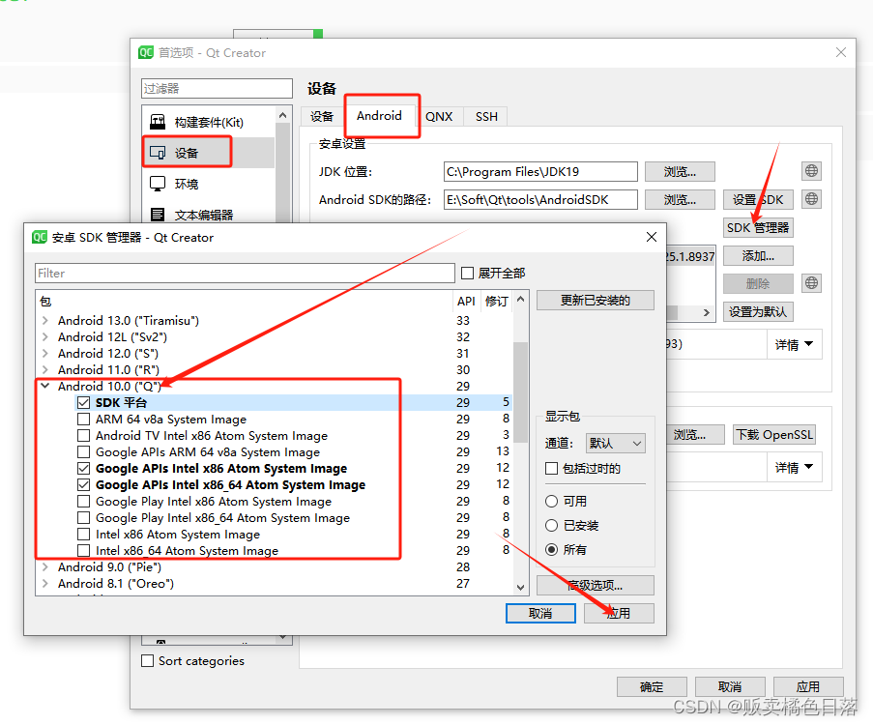Expand the Android 13.0 Tiramisu node
This screenshot has height=725, width=873.
pos(44,319)
